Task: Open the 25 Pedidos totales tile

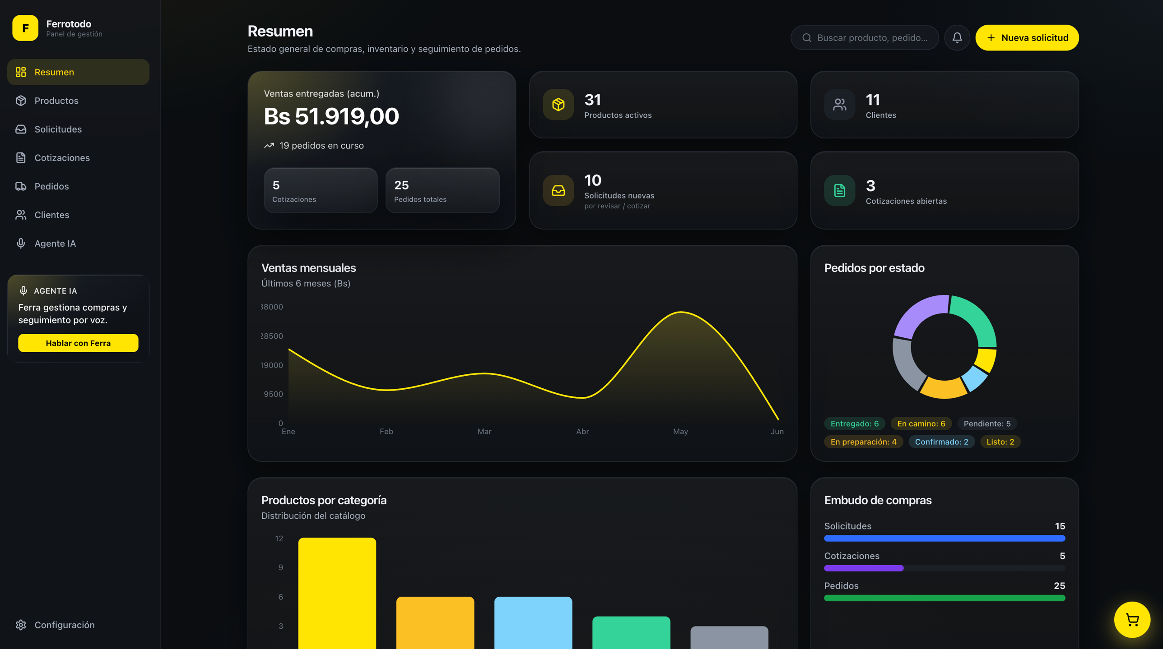Action: pyautogui.click(x=442, y=191)
